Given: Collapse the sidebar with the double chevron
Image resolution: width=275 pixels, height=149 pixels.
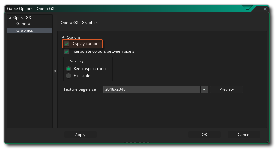Looking at the screenshot, I should click(x=55, y=71).
